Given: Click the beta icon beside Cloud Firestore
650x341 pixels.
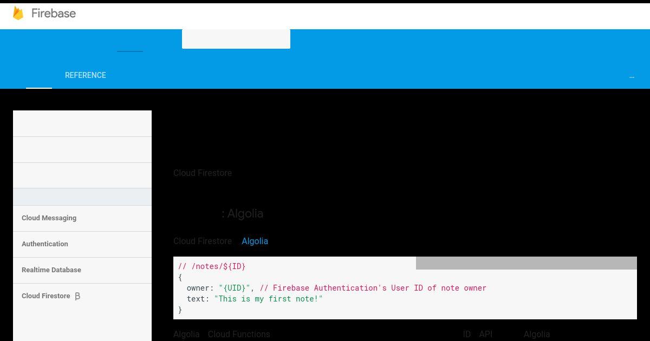Looking at the screenshot, I should [x=77, y=296].
